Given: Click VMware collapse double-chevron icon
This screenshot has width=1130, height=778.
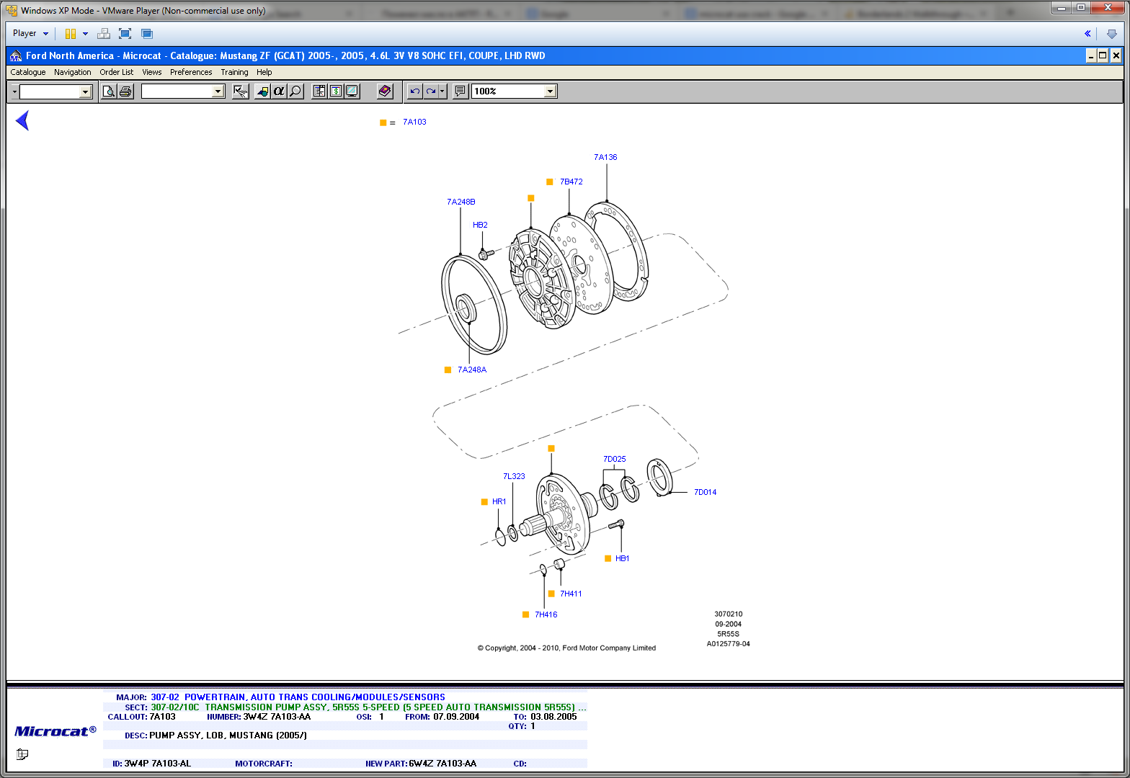Looking at the screenshot, I should pyautogui.click(x=1087, y=34).
